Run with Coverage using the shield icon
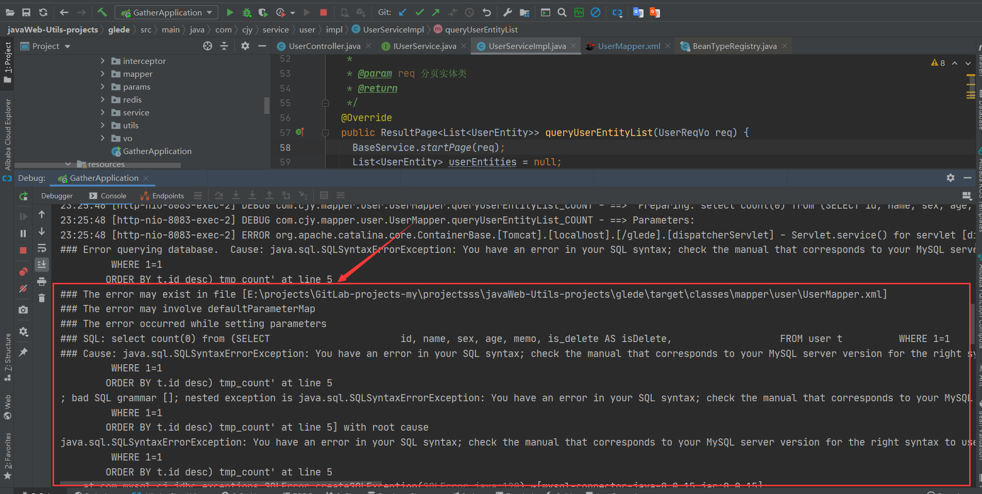 click(x=263, y=12)
